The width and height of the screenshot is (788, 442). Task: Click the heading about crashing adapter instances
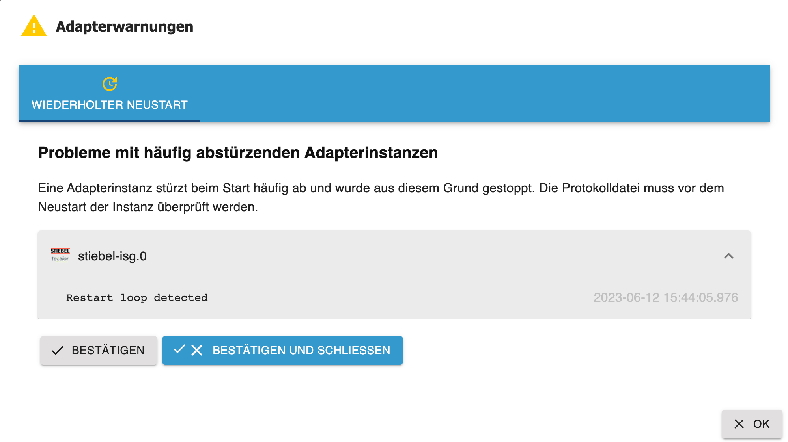click(x=238, y=153)
